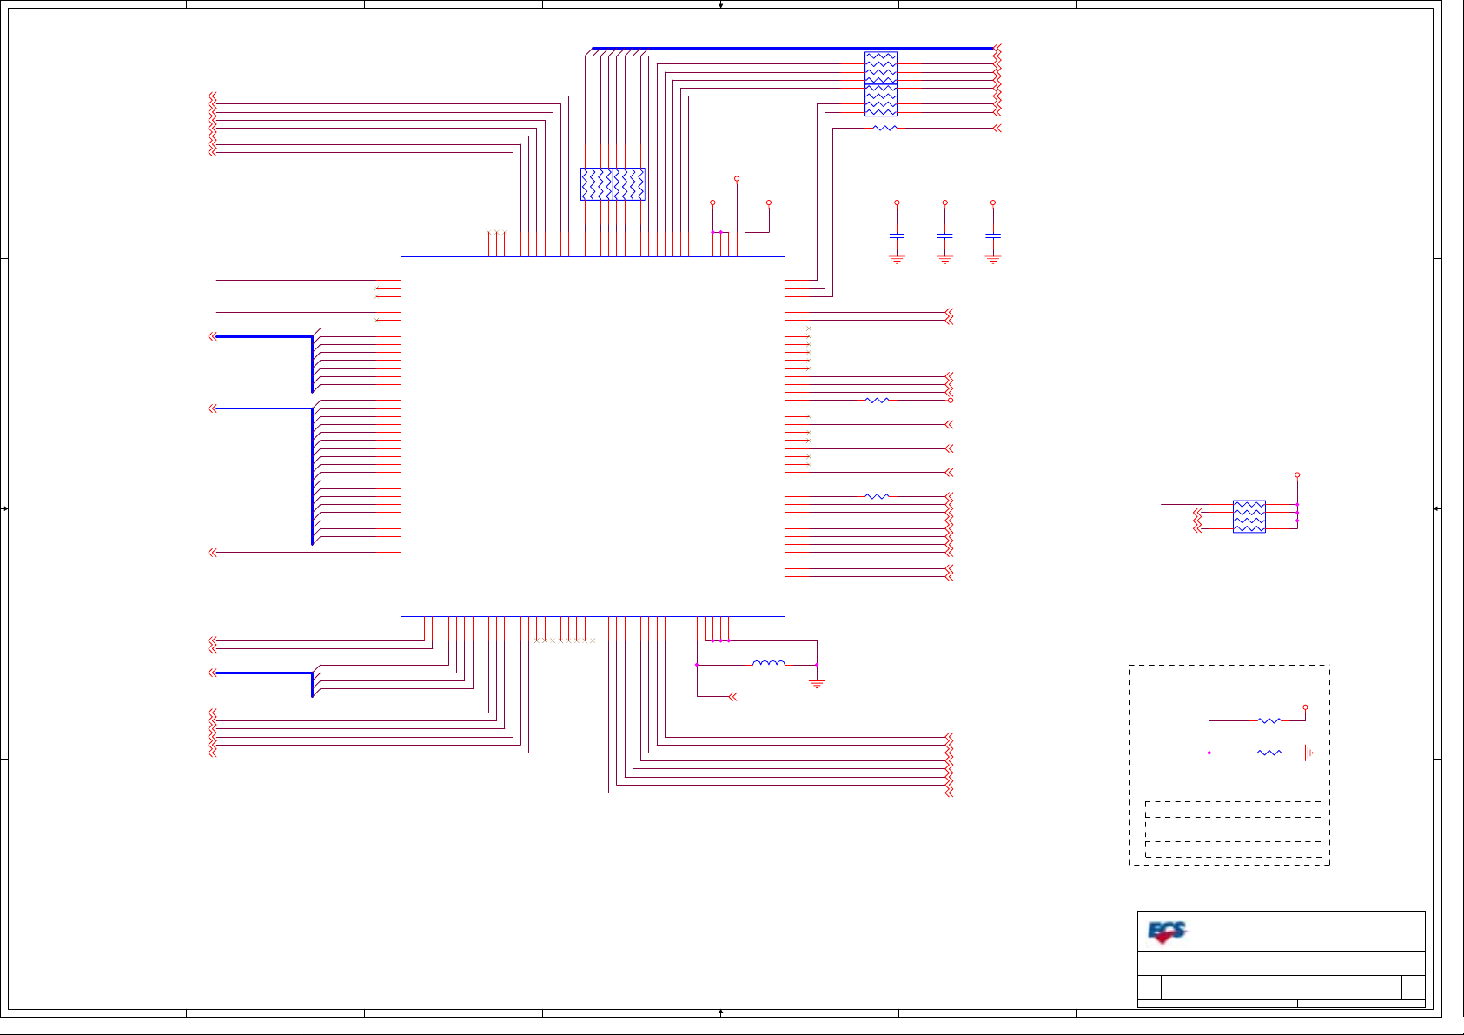
Task: Select the lower resistor inside dashed box
Action: coord(1269,753)
